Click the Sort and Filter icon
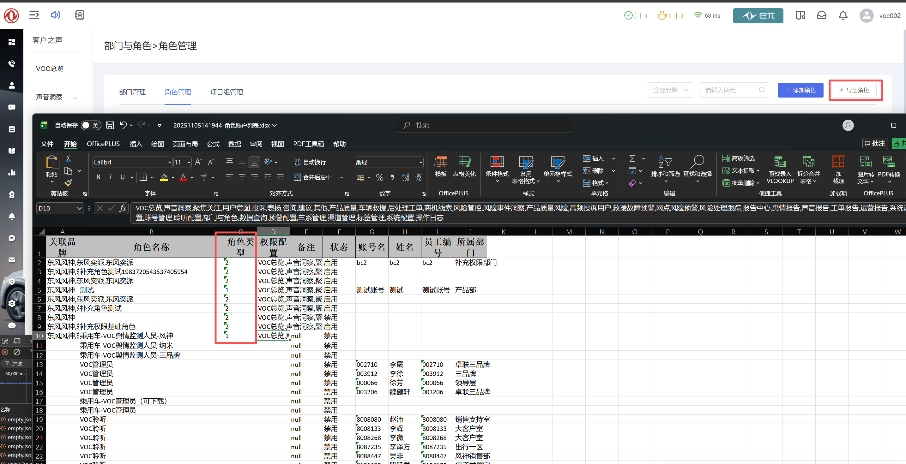Viewport: 906px width, 464px height. click(x=665, y=162)
